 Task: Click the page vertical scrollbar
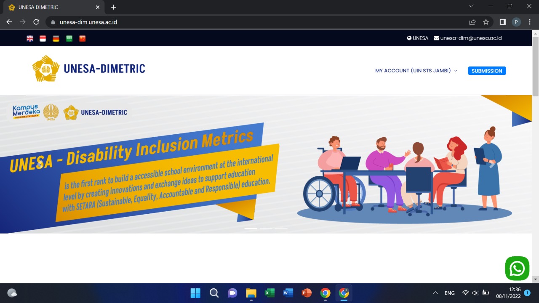pos(535,67)
